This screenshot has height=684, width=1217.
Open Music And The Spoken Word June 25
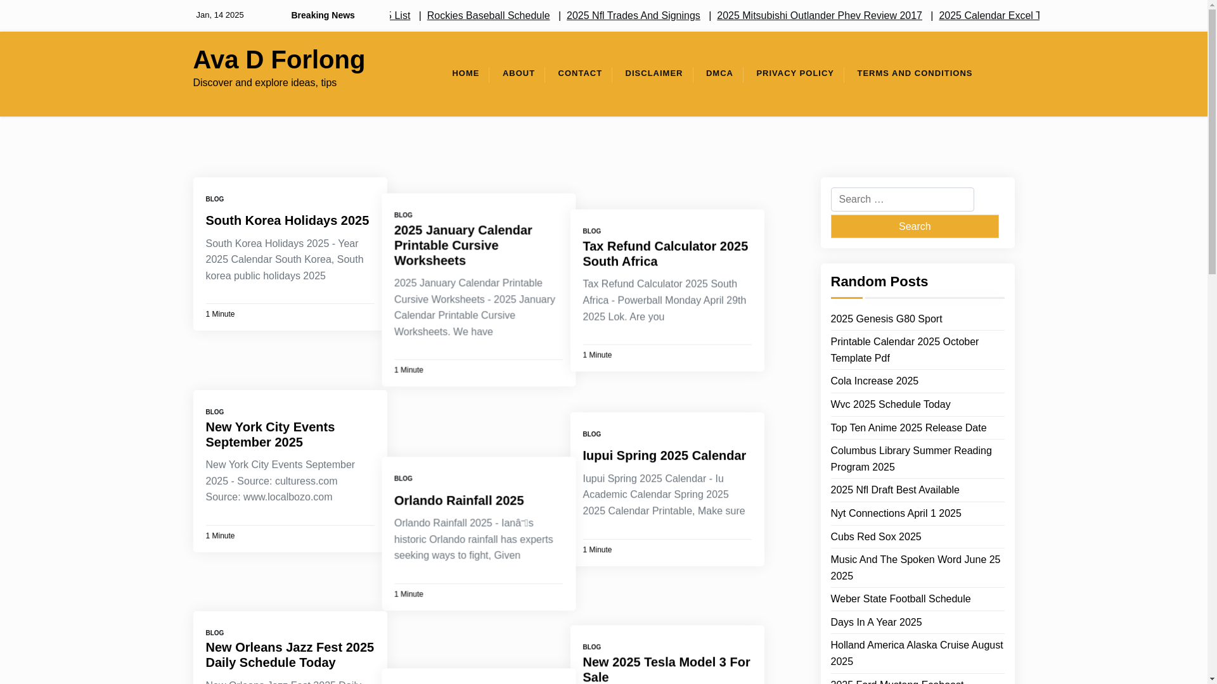[x=915, y=568]
